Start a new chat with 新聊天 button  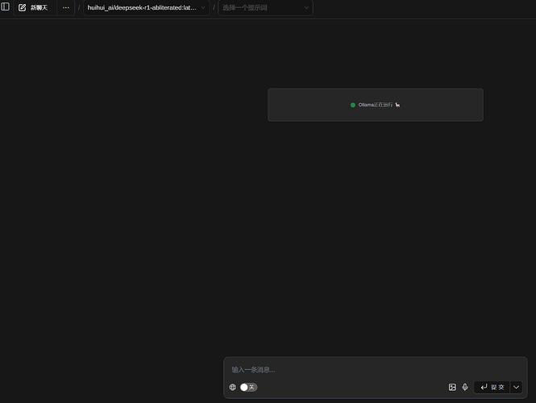(35, 7)
